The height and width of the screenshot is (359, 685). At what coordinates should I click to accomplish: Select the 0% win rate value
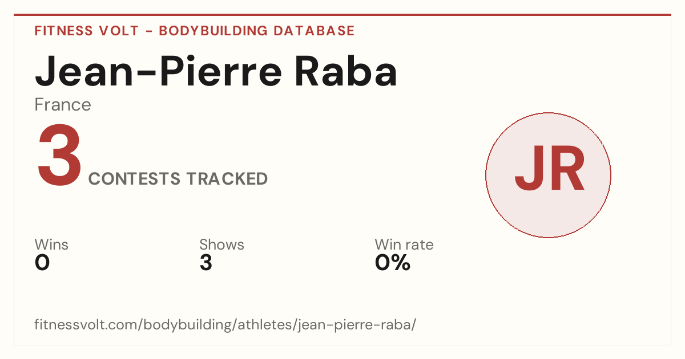click(393, 263)
